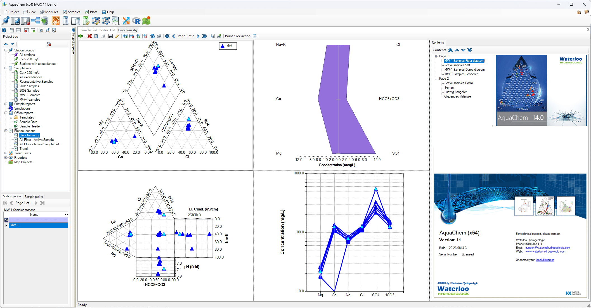This screenshot has height=308, width=591.
Task: Click the blue connected boxes hierarchy icon
Action: 36,21
